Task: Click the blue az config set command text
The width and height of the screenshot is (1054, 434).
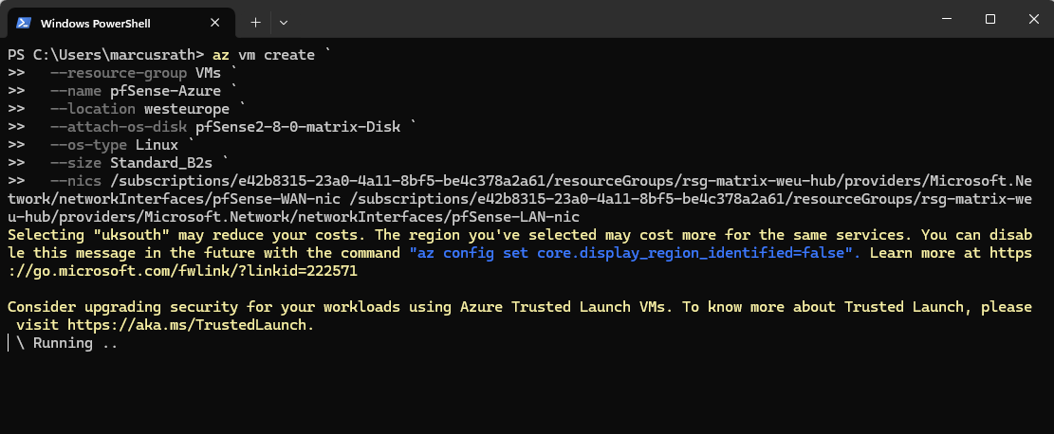Action: pos(636,253)
